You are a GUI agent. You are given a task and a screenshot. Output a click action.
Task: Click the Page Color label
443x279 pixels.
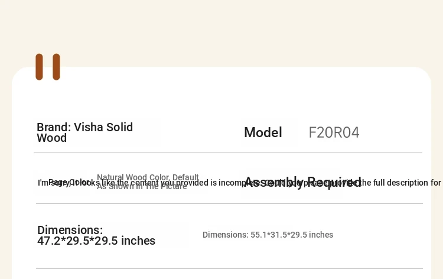69,182
